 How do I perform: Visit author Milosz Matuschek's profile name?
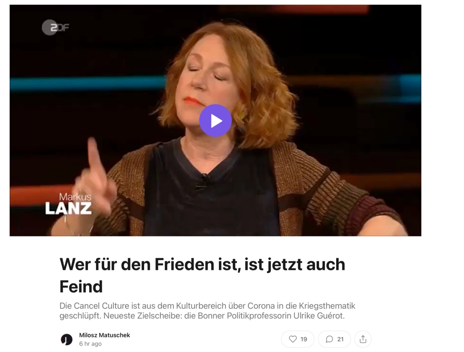tap(105, 335)
